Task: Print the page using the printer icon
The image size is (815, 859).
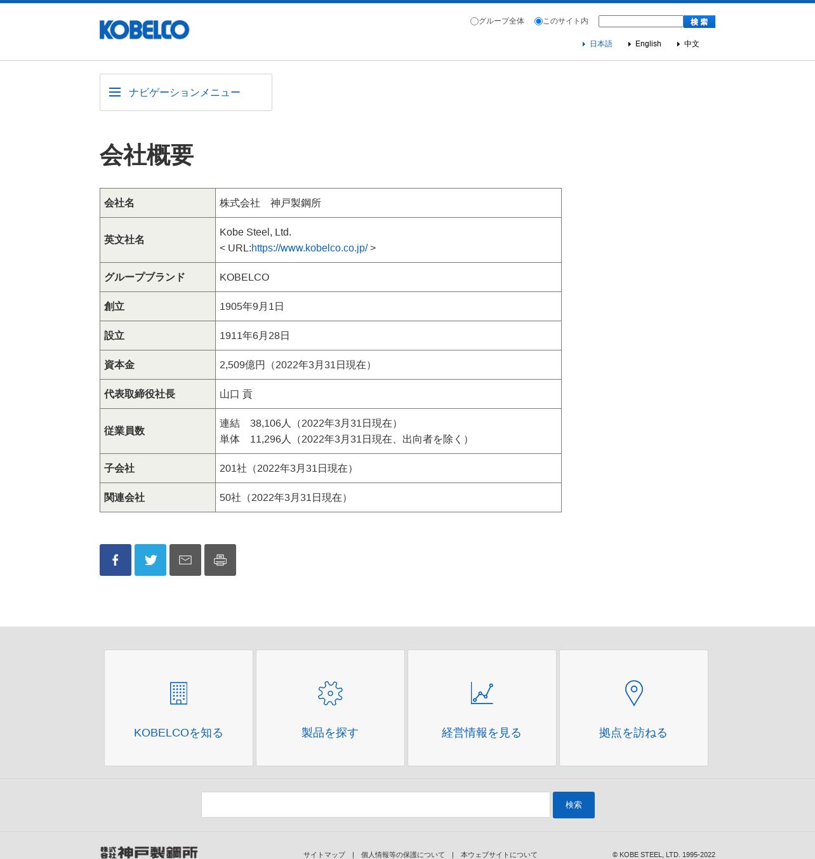Action: 220,560
